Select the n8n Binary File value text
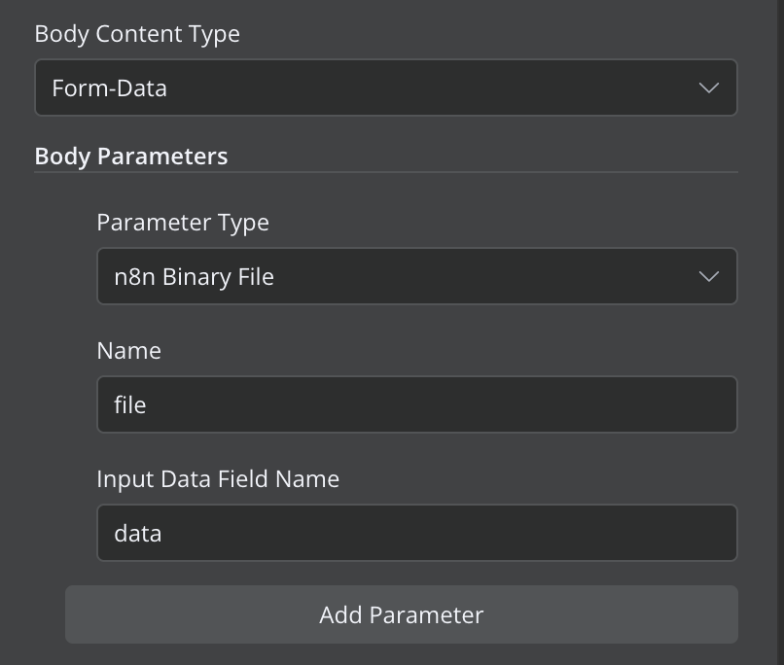 [194, 277]
